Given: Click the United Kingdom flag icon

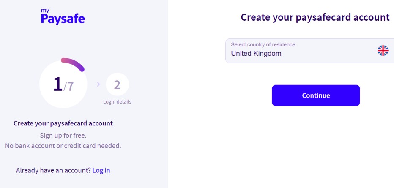Looking at the screenshot, I should [x=383, y=50].
